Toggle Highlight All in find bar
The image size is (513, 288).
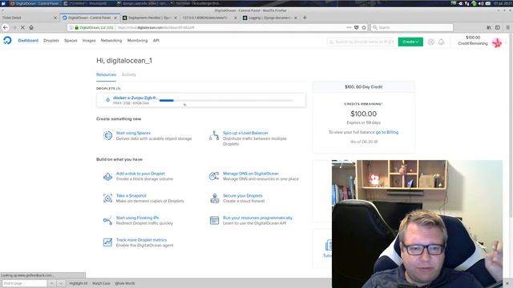[x=79, y=283]
